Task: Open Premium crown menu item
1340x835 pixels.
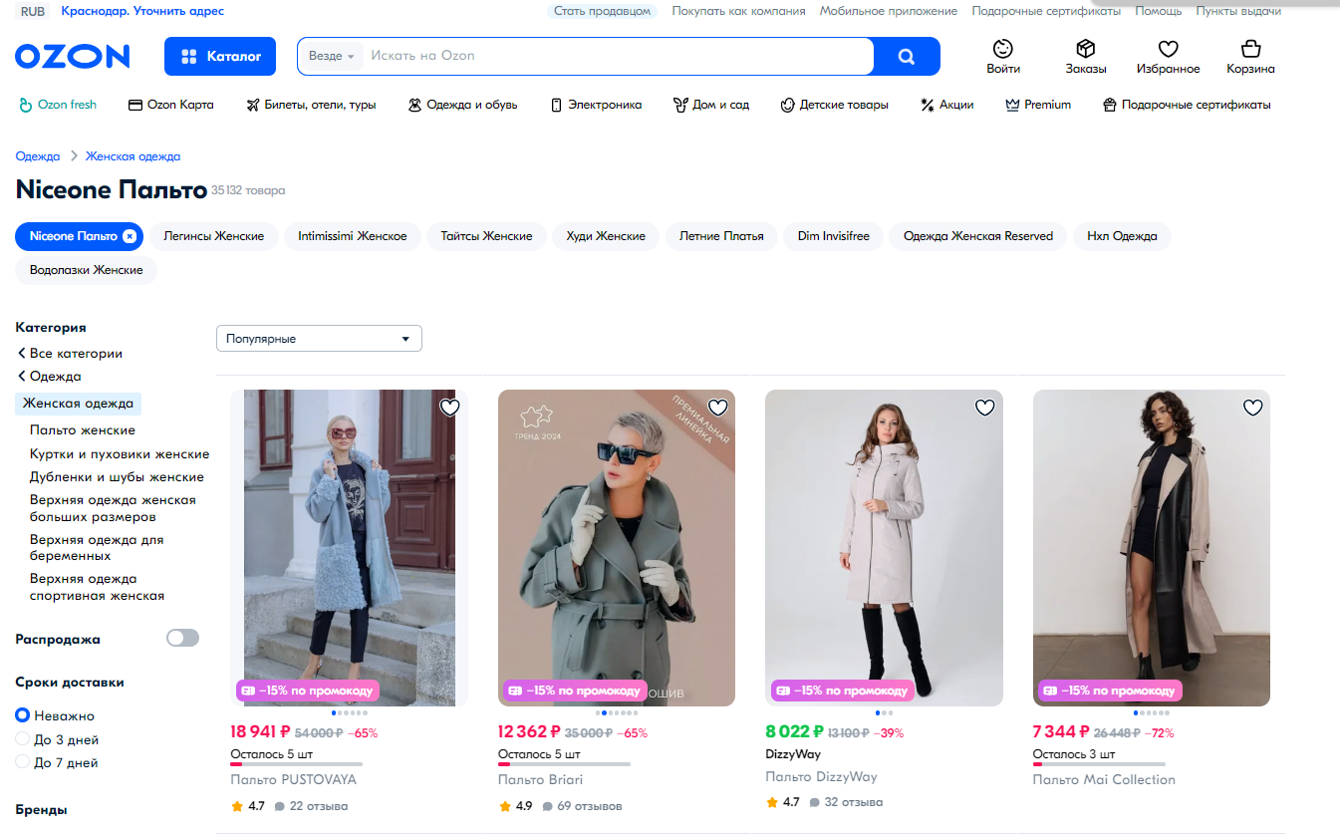Action: (1038, 105)
